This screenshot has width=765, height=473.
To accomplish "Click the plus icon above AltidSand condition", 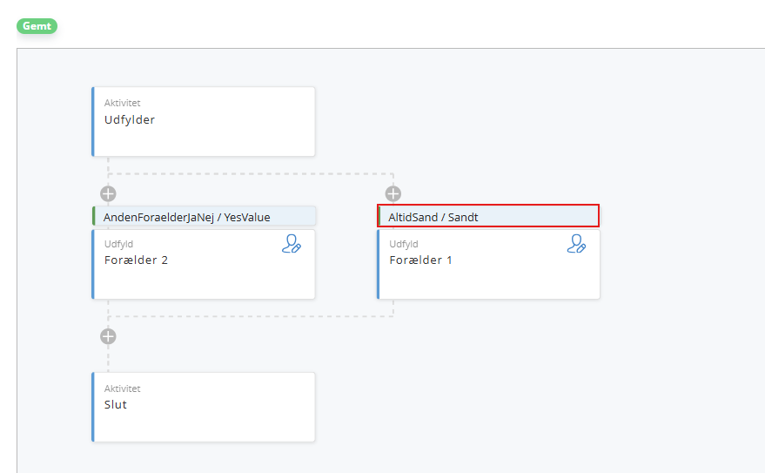I will [x=393, y=193].
